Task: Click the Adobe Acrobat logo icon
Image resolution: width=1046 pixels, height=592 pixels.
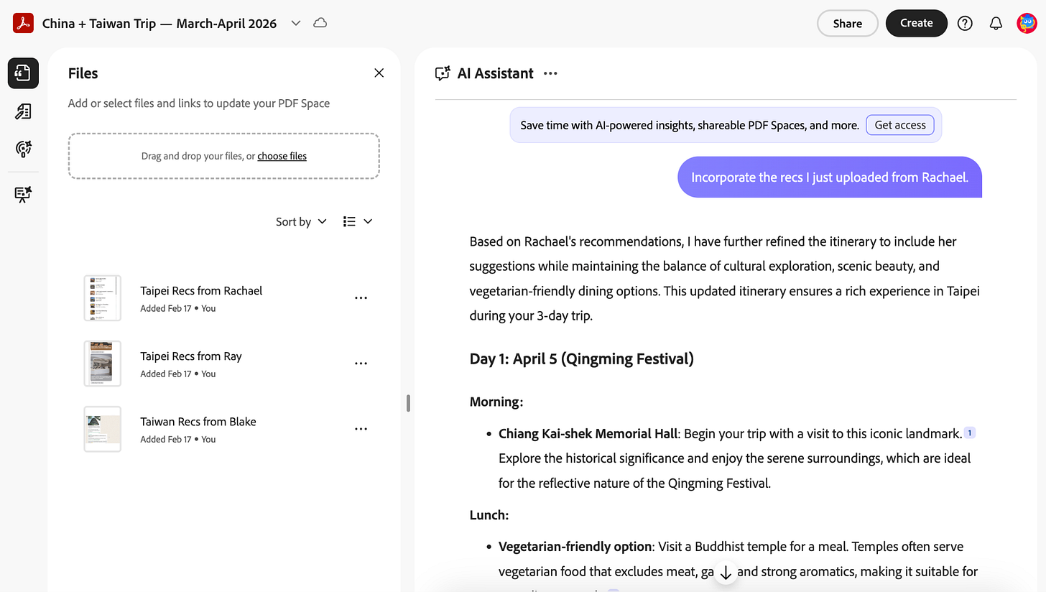Action: click(23, 23)
